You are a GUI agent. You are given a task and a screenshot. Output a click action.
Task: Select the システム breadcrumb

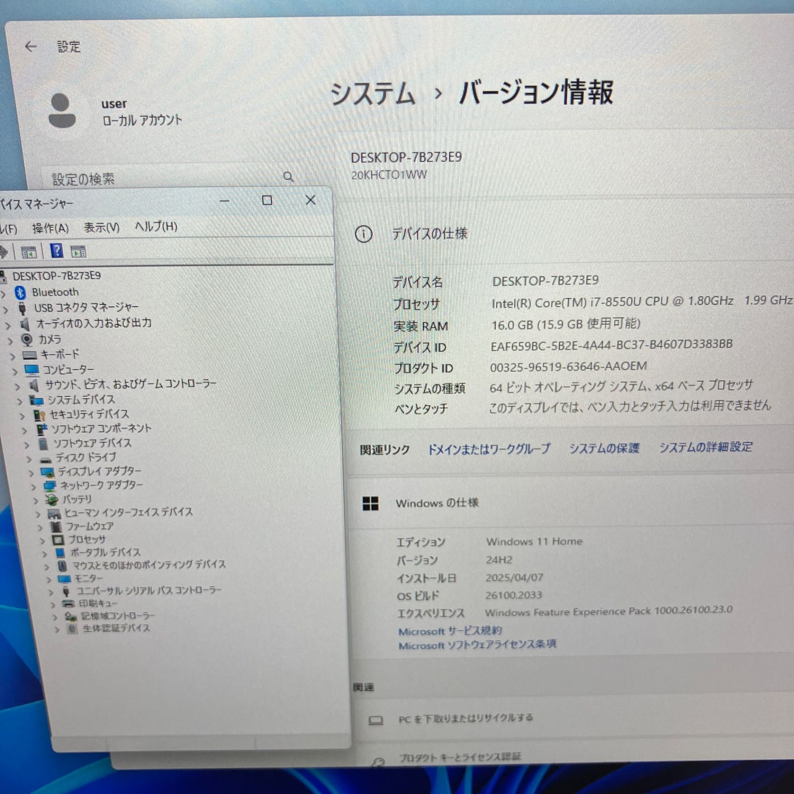(x=373, y=94)
